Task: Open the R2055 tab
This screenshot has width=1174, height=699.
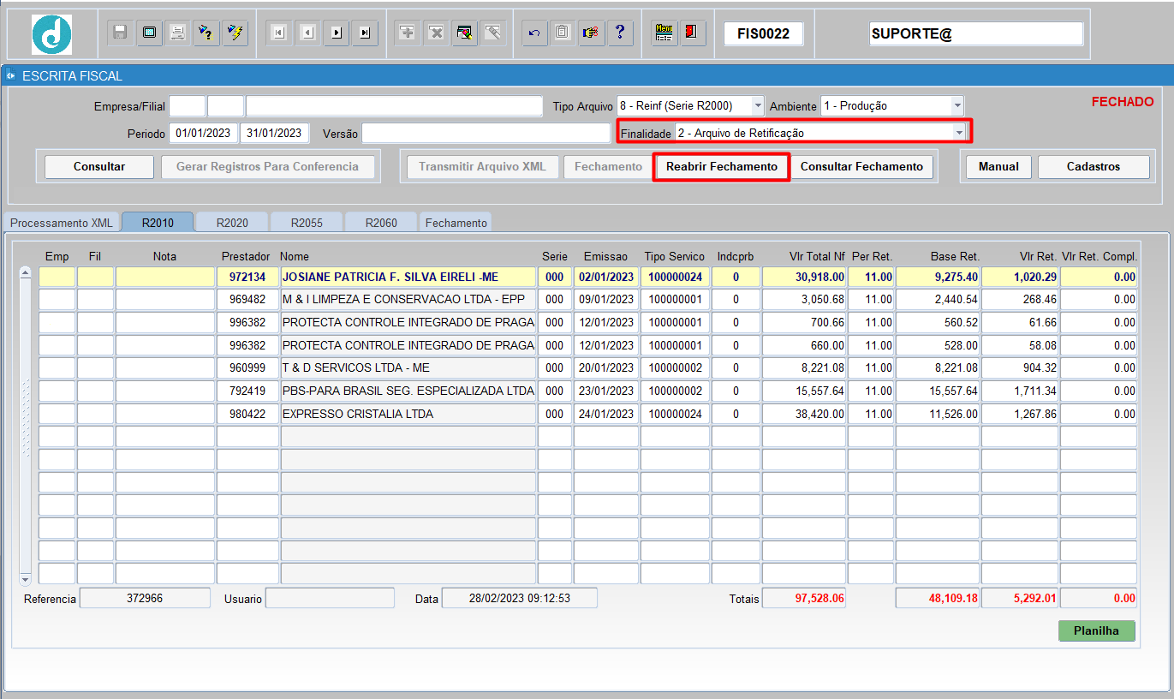Action: [307, 223]
